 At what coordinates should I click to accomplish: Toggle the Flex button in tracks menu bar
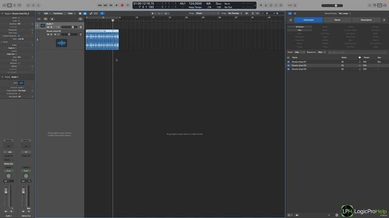tap(96, 13)
